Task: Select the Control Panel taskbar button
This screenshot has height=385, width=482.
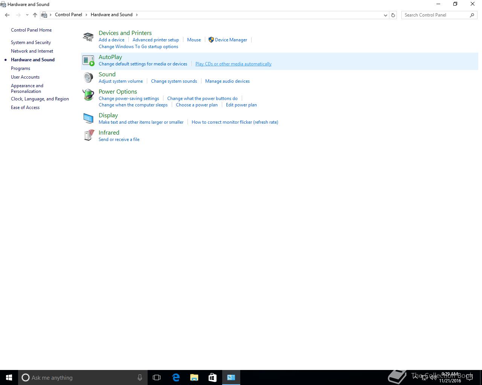Action: pos(231,377)
